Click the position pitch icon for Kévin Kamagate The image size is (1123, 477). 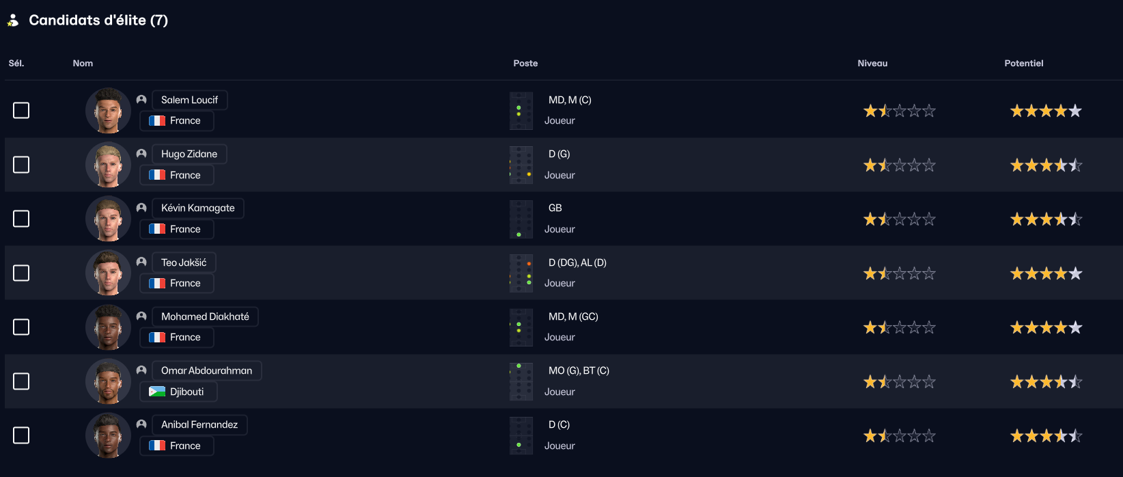click(521, 219)
